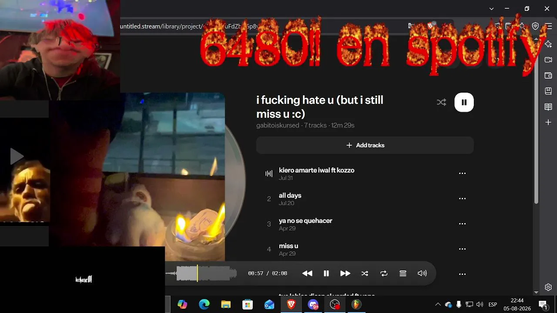
Task: Open Microsoft Store from the taskbar
Action: point(248,305)
